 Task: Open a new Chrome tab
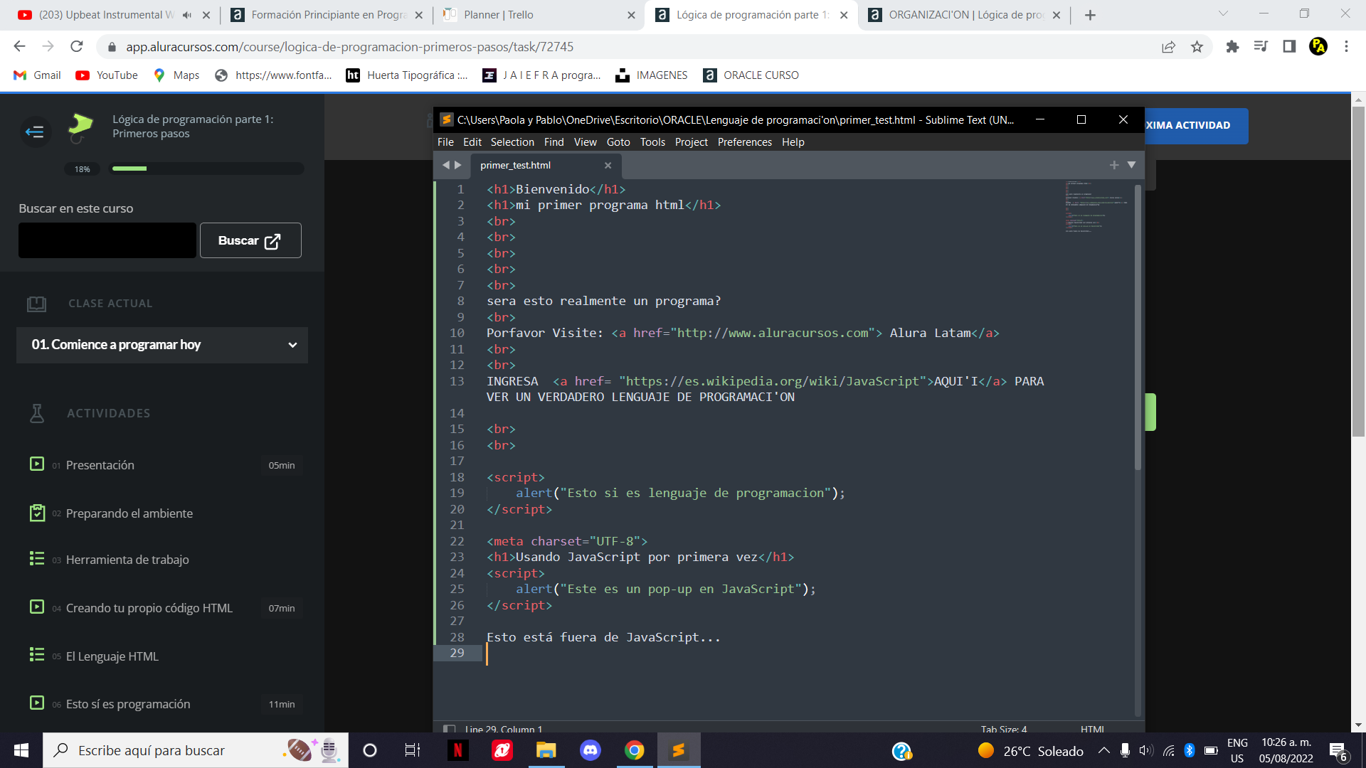[x=1090, y=15]
